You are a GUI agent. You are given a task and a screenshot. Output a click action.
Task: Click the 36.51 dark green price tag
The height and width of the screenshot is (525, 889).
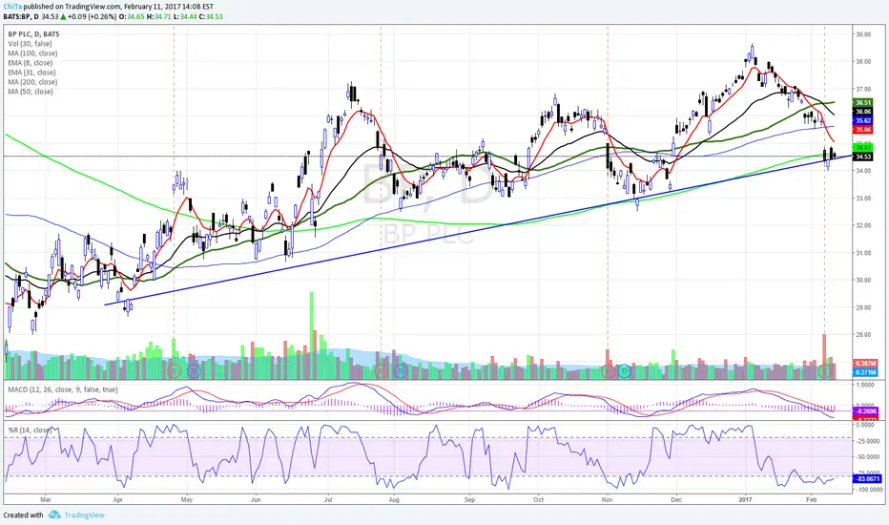tap(863, 103)
